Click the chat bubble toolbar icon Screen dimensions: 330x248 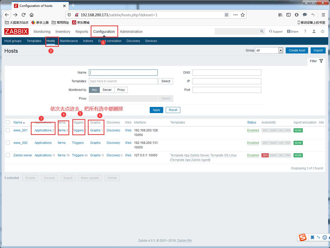(x=305, y=15)
